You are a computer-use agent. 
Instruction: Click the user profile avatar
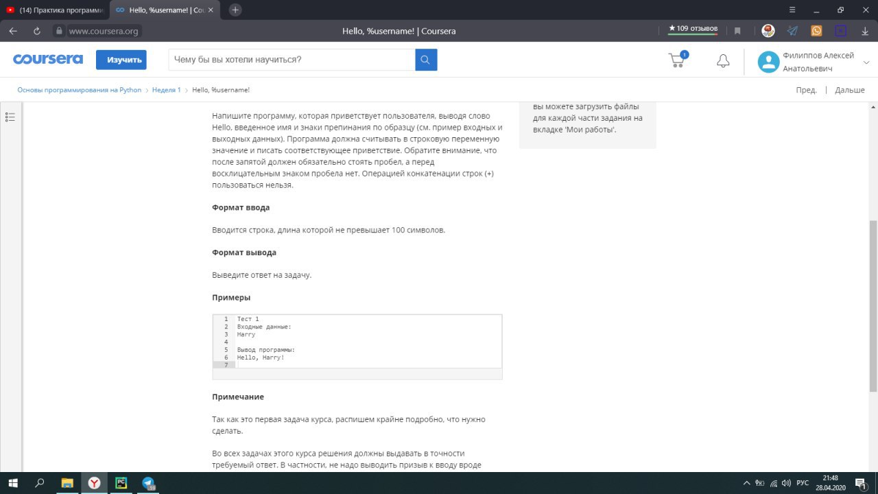[x=768, y=62]
